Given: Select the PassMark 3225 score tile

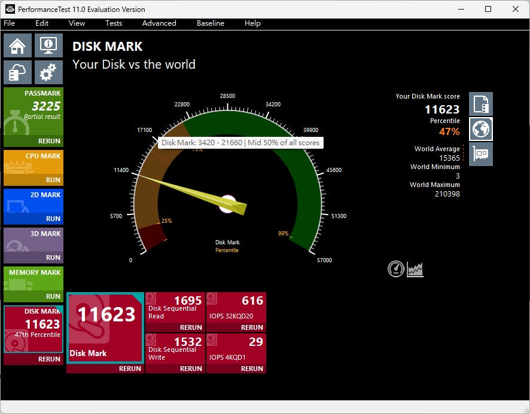Looking at the screenshot, I should (x=33, y=112).
